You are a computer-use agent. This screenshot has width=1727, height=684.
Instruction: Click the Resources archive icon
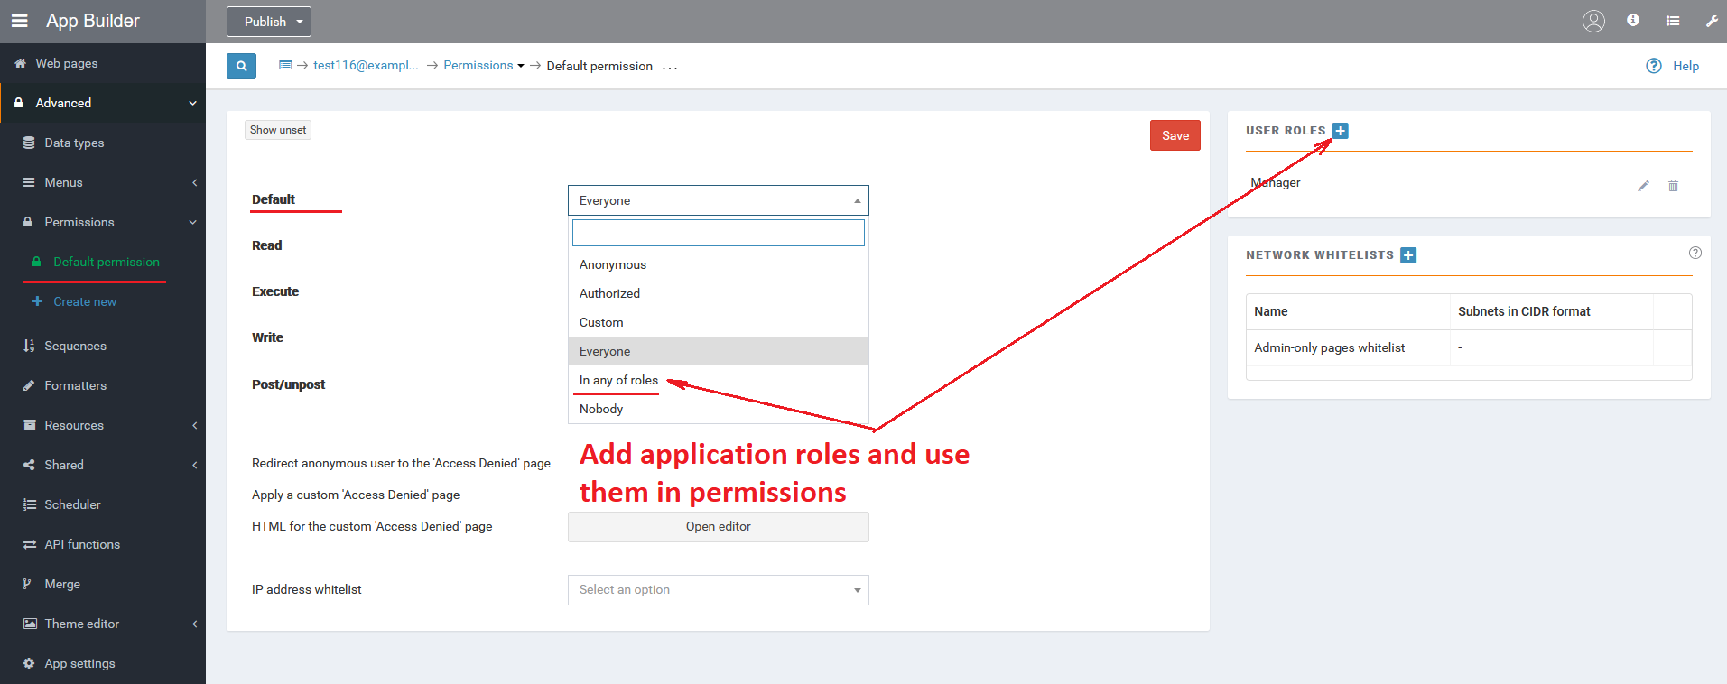[x=29, y=425]
